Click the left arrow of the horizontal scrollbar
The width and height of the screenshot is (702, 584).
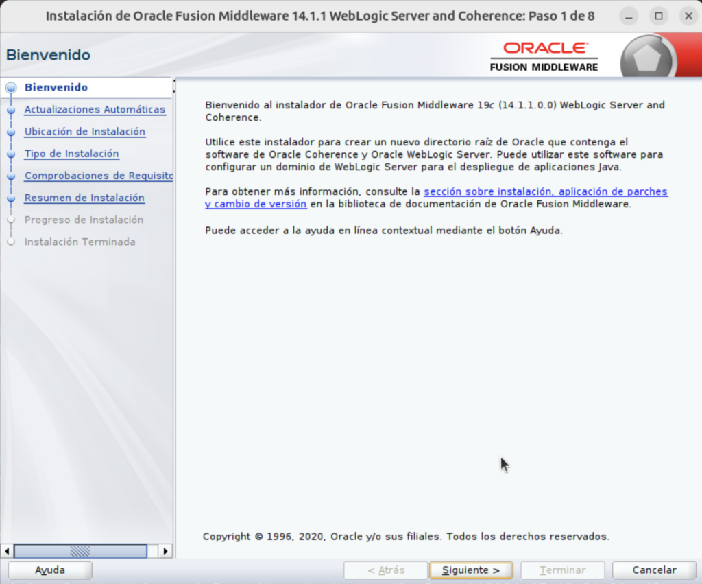pos(7,550)
